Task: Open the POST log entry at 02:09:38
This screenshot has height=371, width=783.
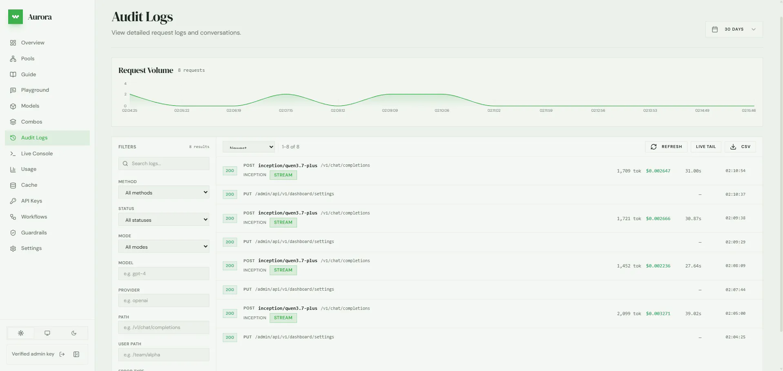Action: click(489, 218)
